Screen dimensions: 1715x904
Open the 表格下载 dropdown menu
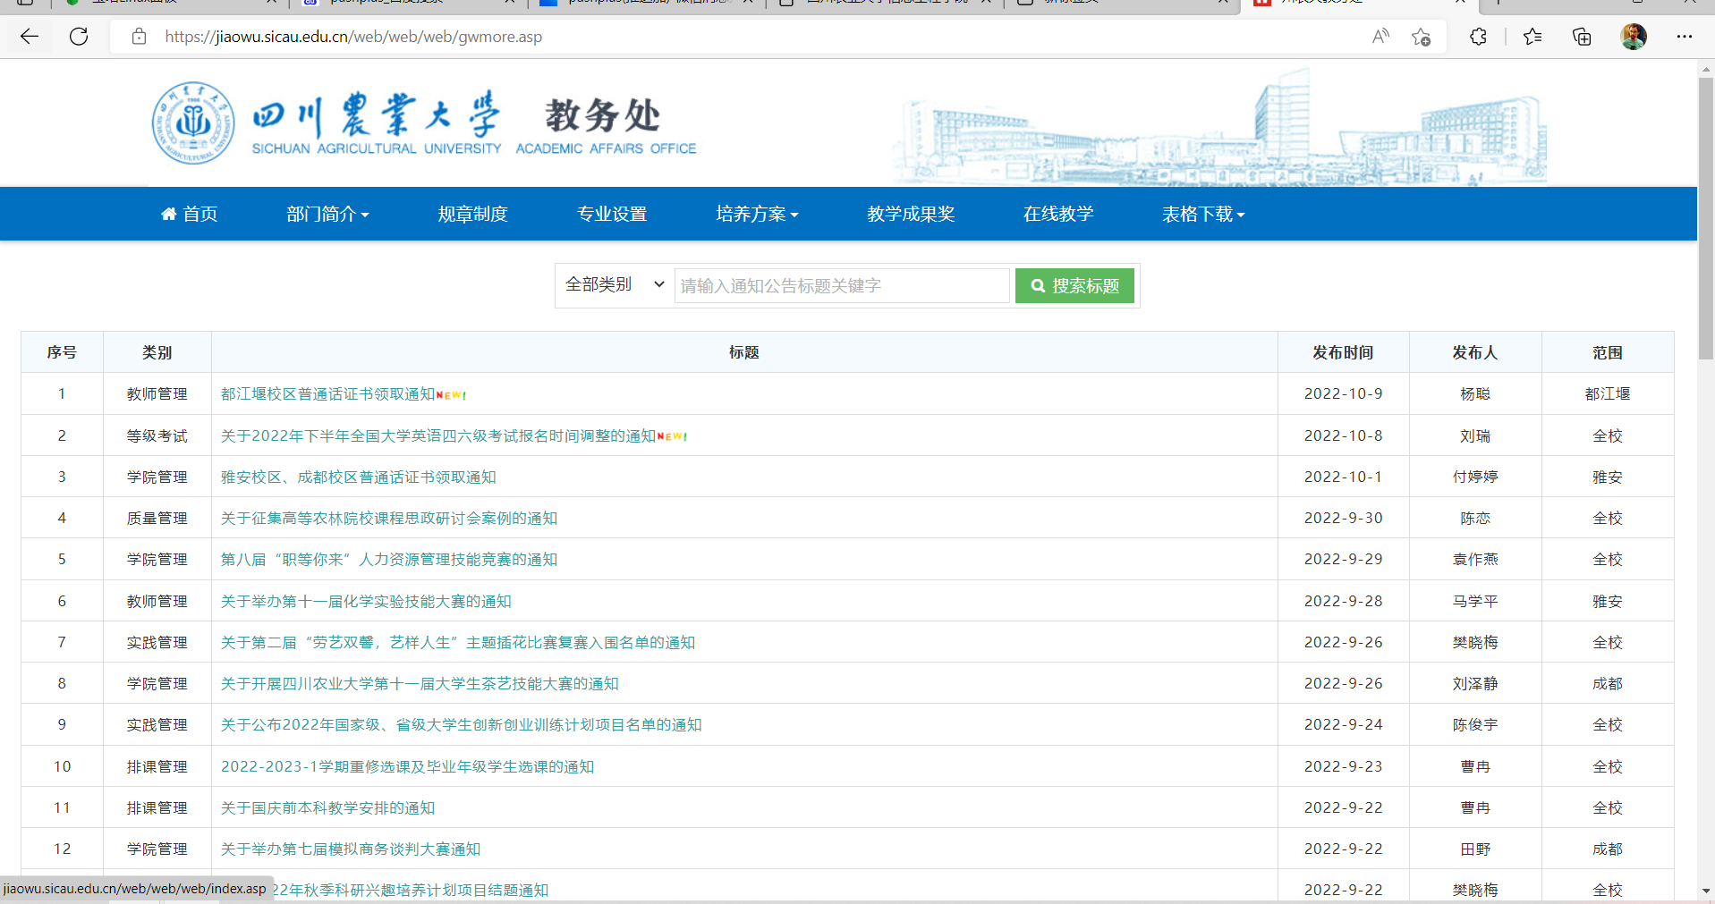point(1203,215)
